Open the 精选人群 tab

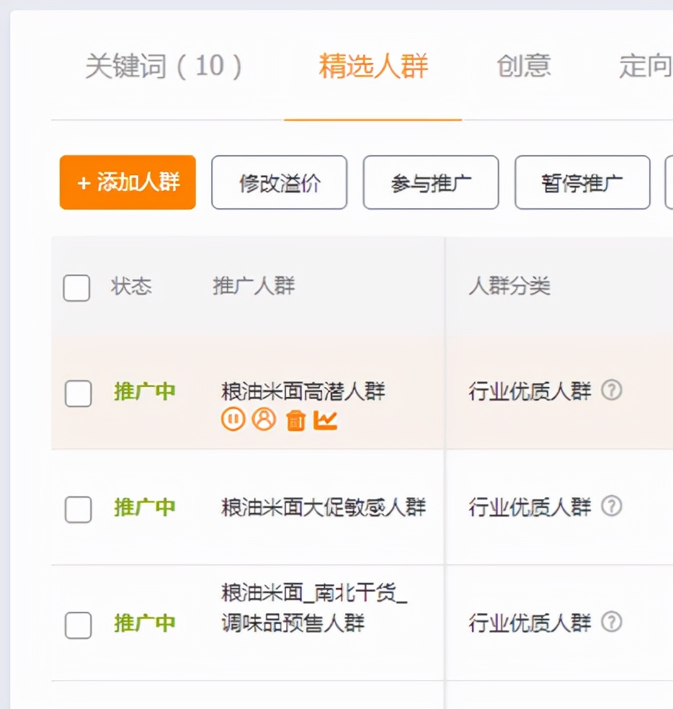[x=372, y=66]
